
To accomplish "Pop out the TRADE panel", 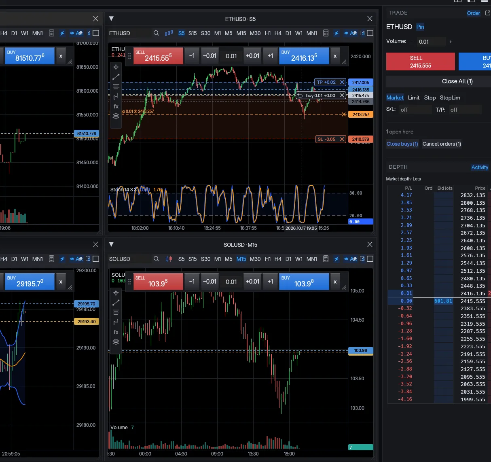I will coord(487,13).
